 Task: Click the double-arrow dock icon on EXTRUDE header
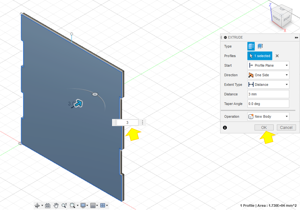coord(296,37)
